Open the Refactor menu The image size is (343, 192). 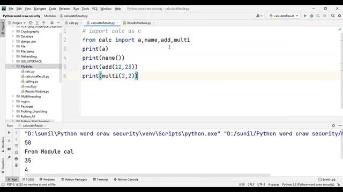(x=65, y=9)
